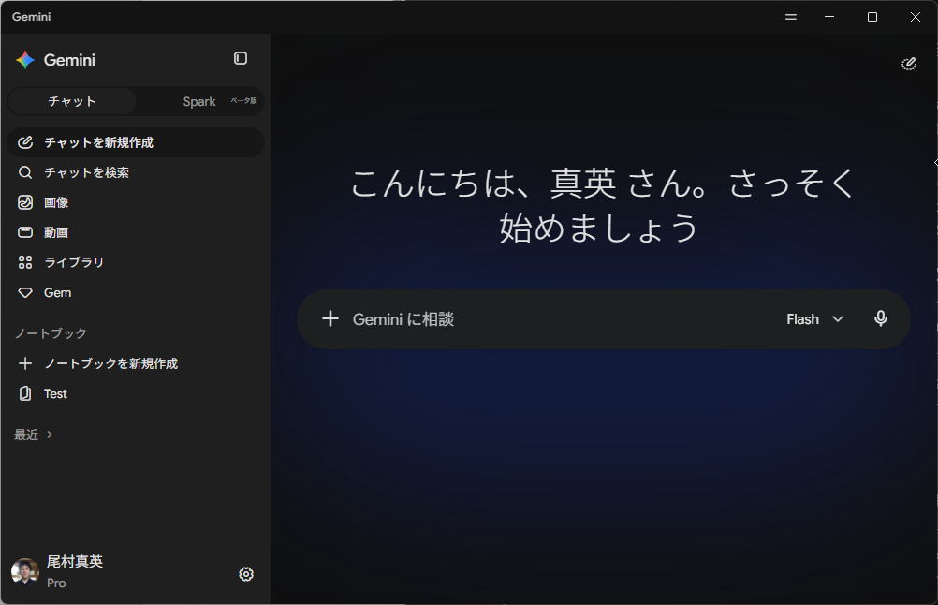Switch to the Spark tab
Viewport: 938px width, 605px height.
click(x=199, y=101)
